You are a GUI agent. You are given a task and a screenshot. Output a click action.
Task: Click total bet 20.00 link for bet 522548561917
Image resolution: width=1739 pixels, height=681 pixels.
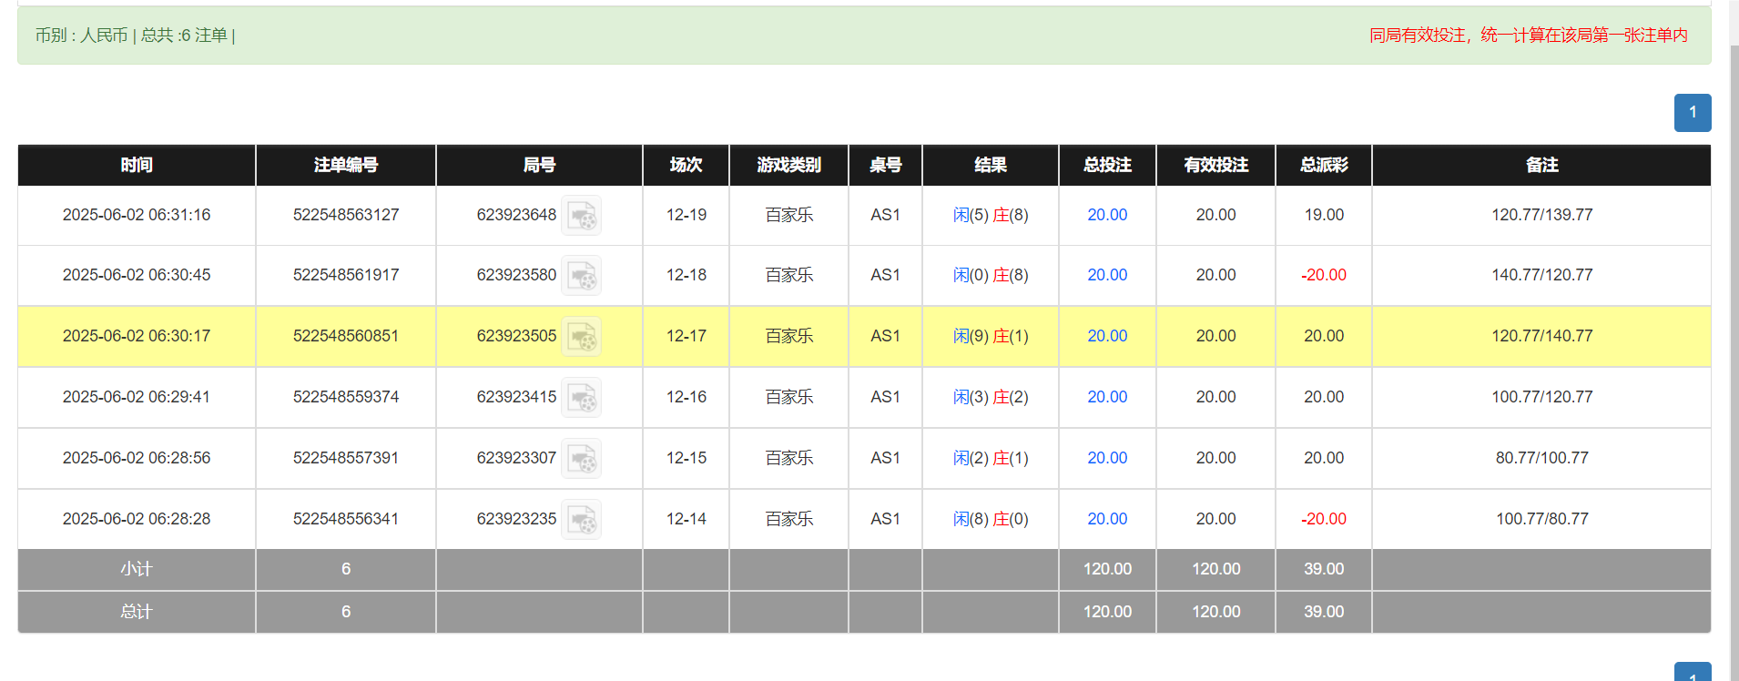[x=1106, y=275]
